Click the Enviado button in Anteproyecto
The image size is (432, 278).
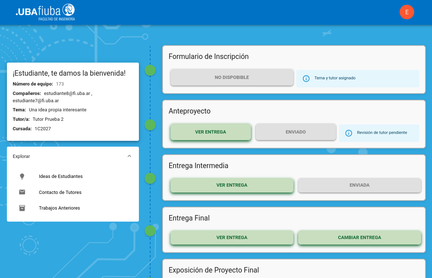pos(295,132)
